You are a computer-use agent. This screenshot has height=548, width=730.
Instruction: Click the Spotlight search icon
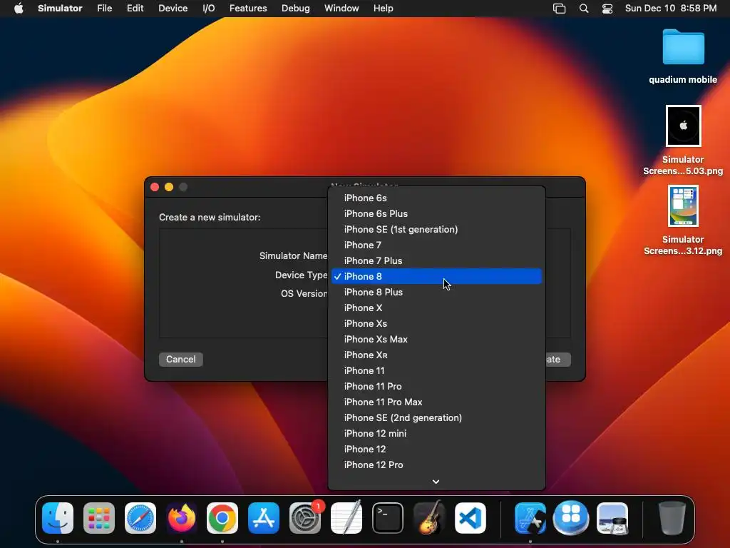pyautogui.click(x=584, y=9)
